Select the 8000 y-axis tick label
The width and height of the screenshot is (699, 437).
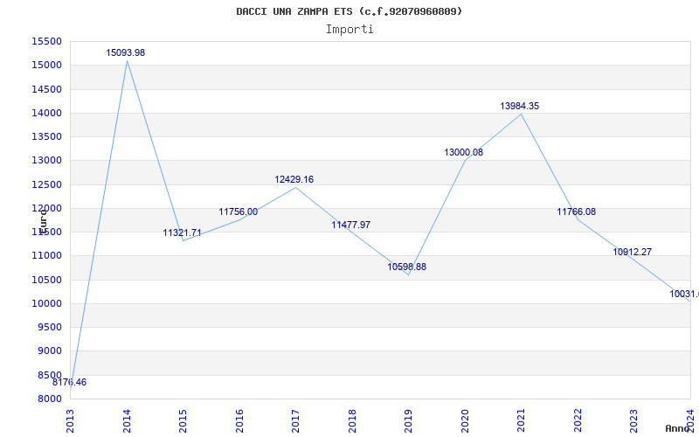[x=49, y=399]
